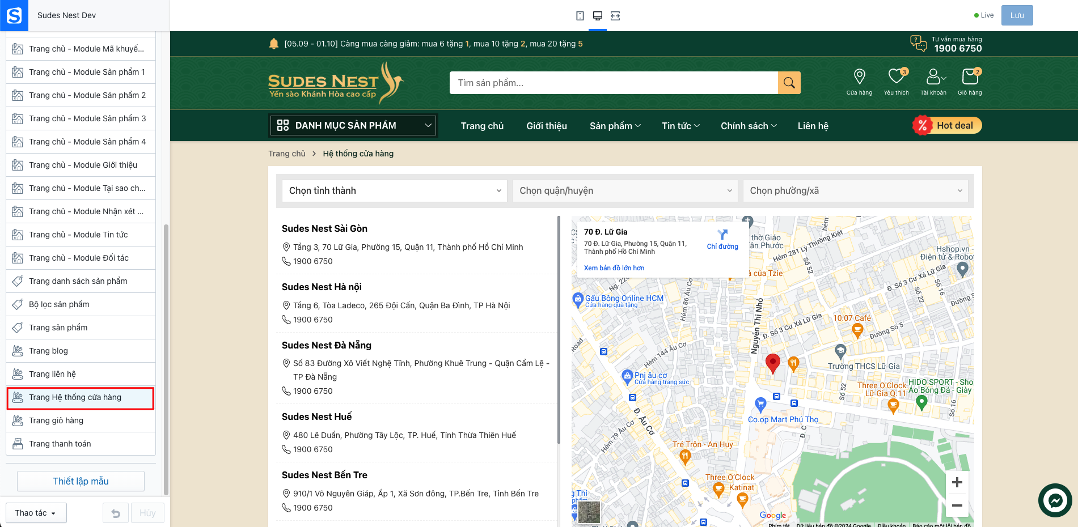Open Cửa hàng location pin icon
Viewport: 1078px width, 527px height.
click(x=859, y=76)
